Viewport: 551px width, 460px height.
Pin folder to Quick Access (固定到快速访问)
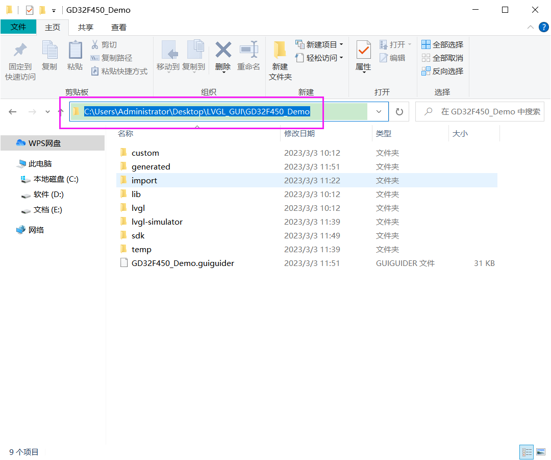pyautogui.click(x=20, y=61)
